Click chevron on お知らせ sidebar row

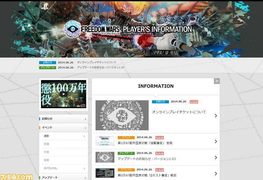85,119
